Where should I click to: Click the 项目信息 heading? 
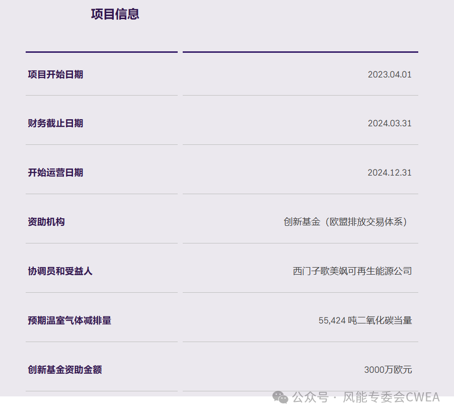pos(115,14)
